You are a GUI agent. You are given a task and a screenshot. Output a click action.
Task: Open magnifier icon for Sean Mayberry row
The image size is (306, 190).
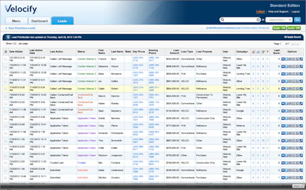point(283,111)
